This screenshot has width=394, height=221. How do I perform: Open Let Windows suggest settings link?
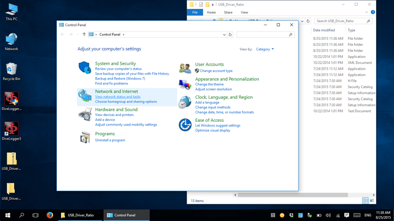coord(218,126)
